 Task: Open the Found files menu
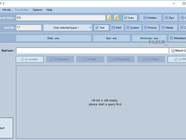click(22, 10)
